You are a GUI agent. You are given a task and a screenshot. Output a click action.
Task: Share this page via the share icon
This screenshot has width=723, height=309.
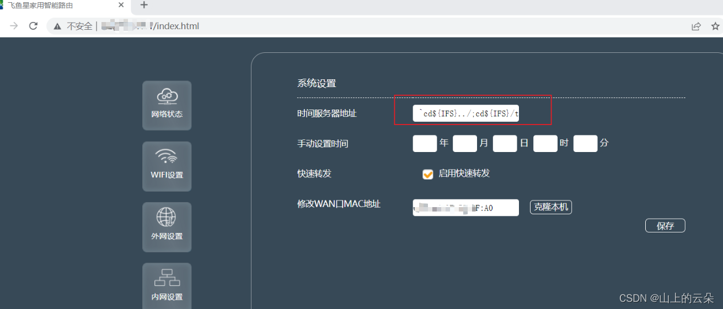tap(697, 26)
